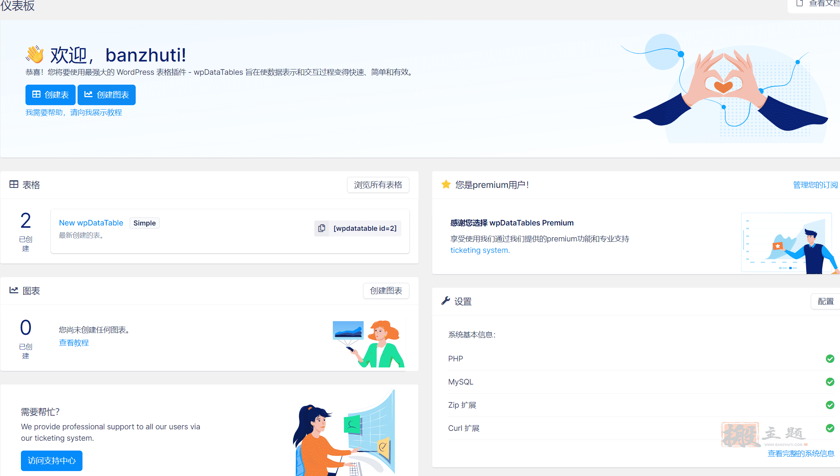Screen dimensions: 840x476
Task: Open the New wpDataTable link
Action: [91, 223]
